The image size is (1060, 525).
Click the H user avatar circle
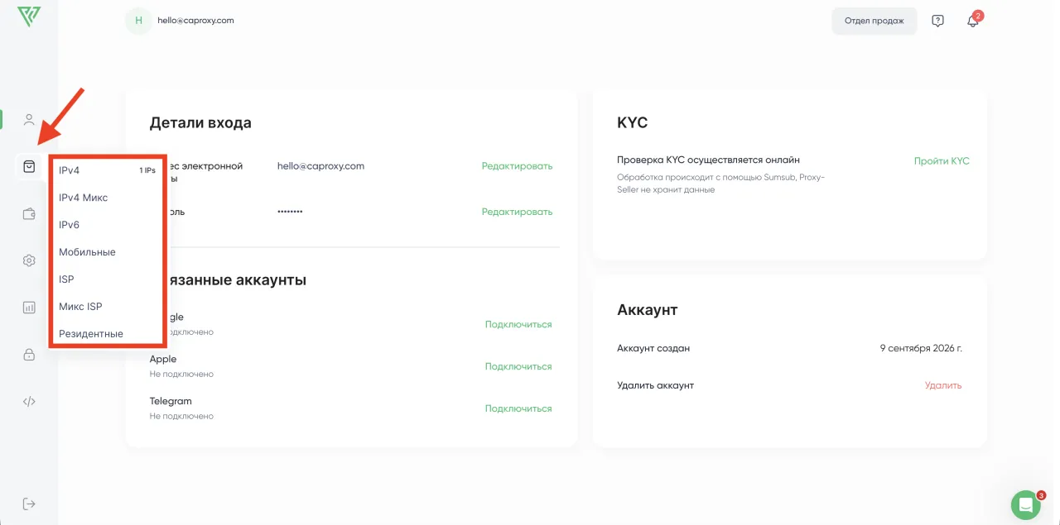(x=138, y=21)
